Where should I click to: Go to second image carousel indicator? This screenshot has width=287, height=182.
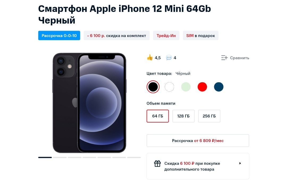(x=60, y=157)
